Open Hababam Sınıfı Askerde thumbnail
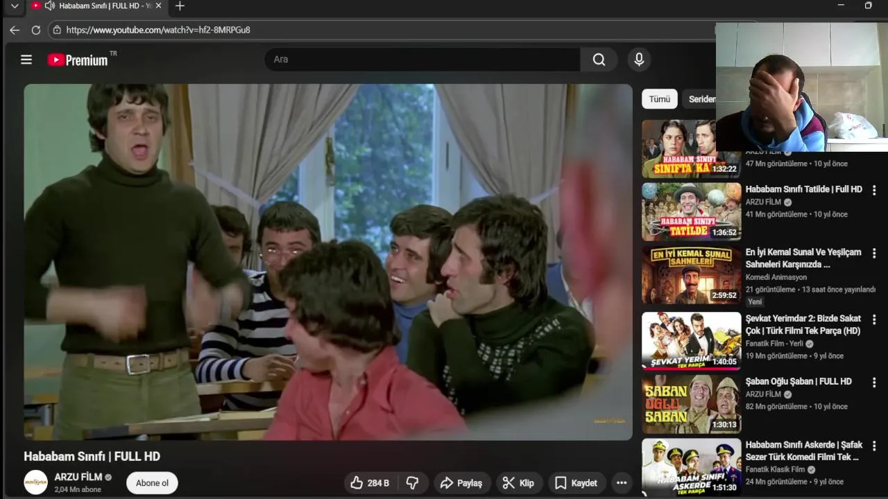 click(x=691, y=467)
